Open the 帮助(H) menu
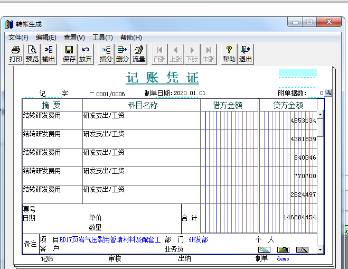The width and height of the screenshot is (348, 269). coord(131,38)
